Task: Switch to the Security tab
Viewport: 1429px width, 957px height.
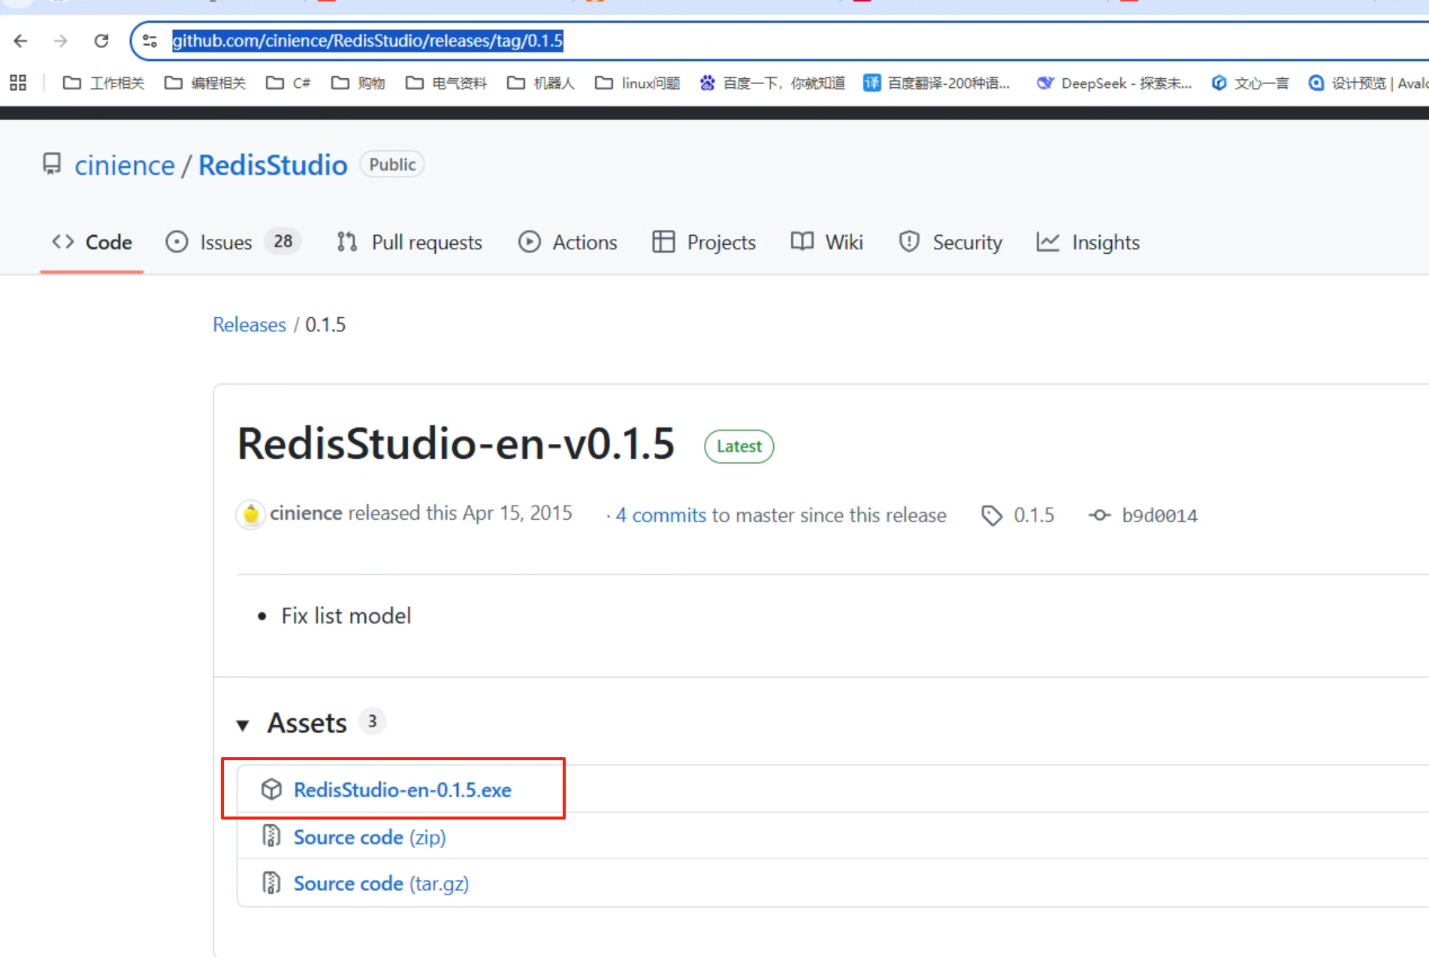Action: [950, 242]
